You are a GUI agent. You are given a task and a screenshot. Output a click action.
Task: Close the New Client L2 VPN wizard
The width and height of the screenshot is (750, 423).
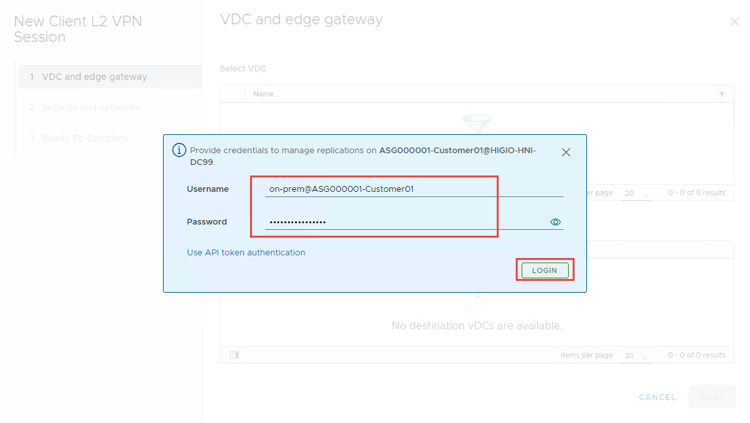tap(734, 22)
